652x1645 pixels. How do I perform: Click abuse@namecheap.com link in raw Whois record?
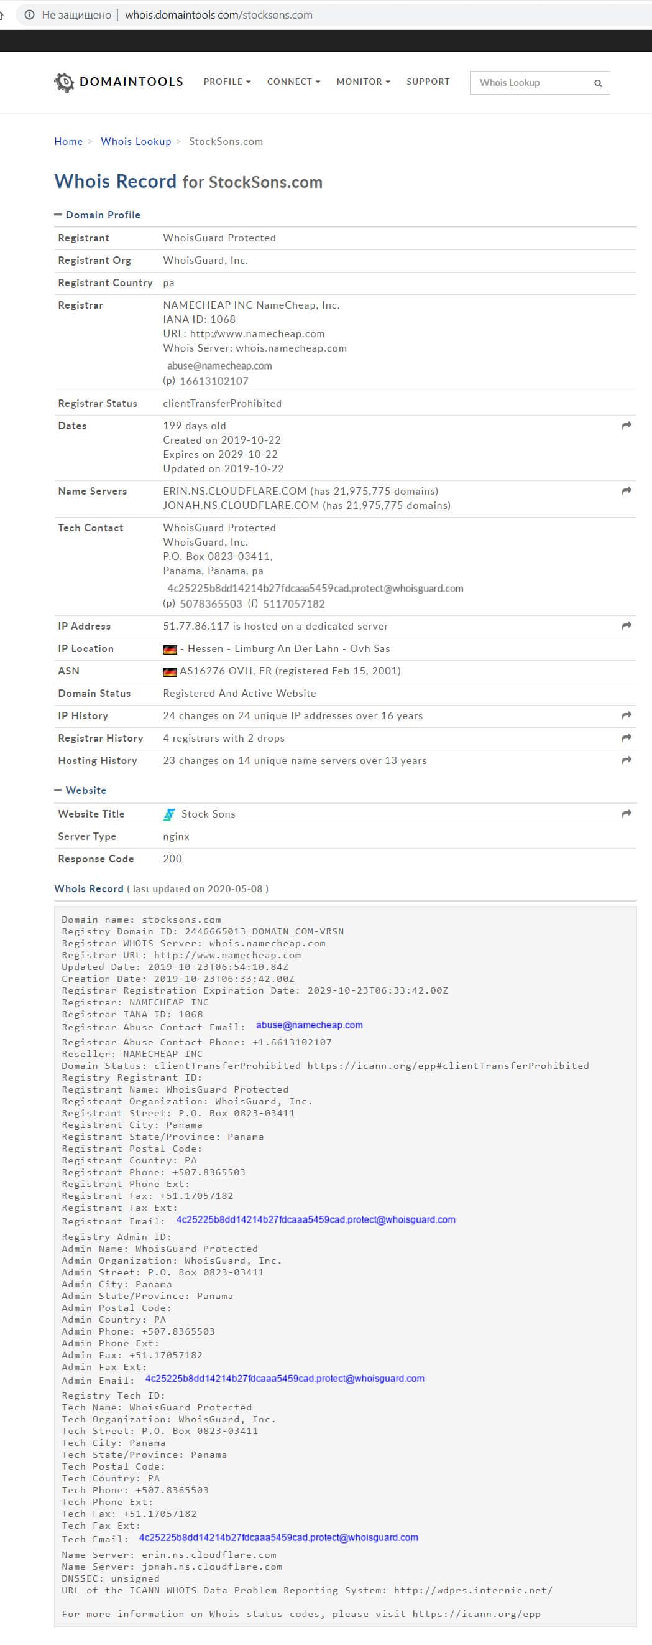(x=310, y=1025)
